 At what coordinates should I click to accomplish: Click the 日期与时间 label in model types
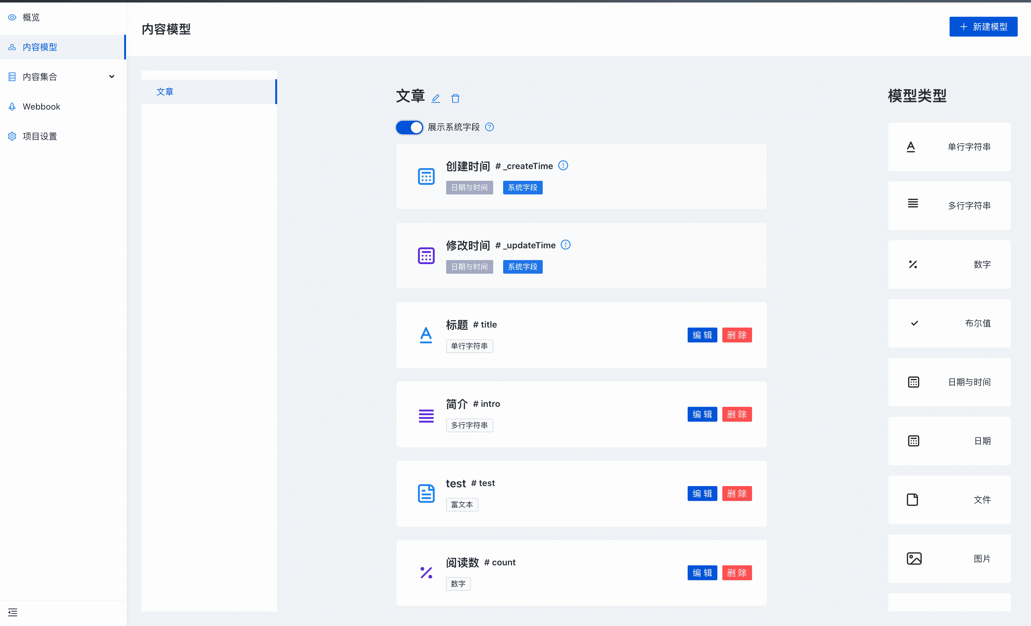point(969,382)
